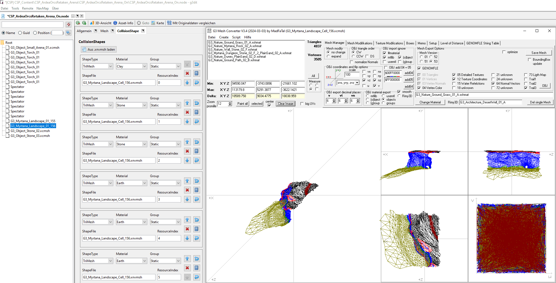Move the Clay collision shape down
Viewport: 556px width, 283px height.
[187, 83]
